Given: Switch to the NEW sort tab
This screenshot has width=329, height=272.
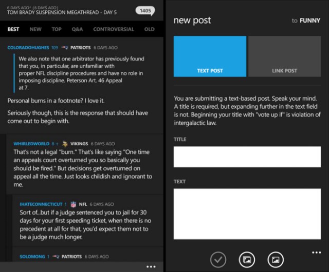Looking at the screenshot, I should pyautogui.click(x=35, y=29).
